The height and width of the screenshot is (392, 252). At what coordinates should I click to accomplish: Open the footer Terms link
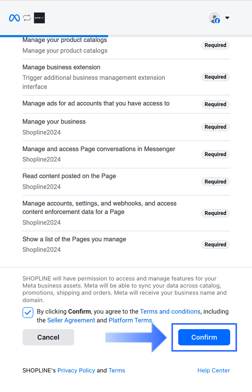pyautogui.click(x=117, y=371)
